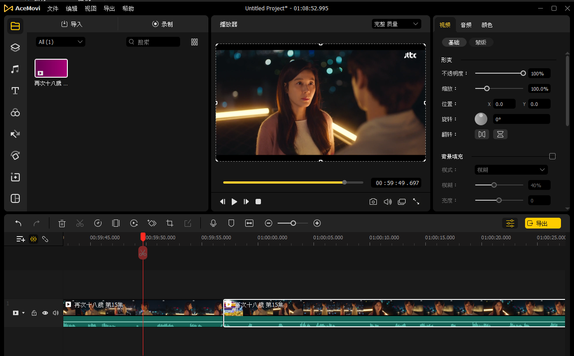Click the yellow 导出 export button
The width and height of the screenshot is (574, 356).
click(x=543, y=223)
